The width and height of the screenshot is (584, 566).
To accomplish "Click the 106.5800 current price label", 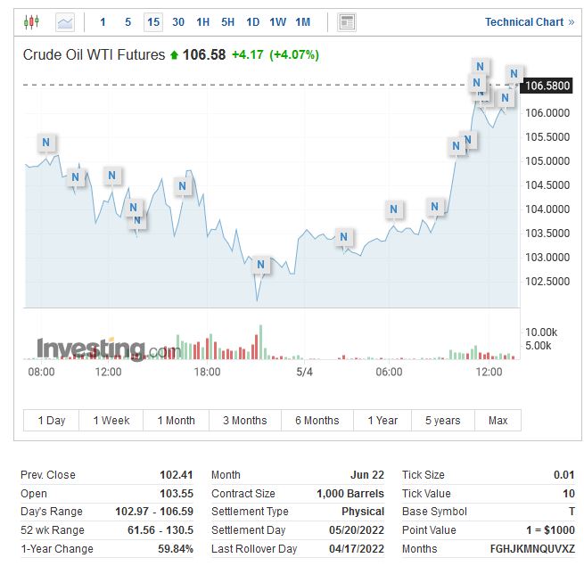I will point(548,86).
